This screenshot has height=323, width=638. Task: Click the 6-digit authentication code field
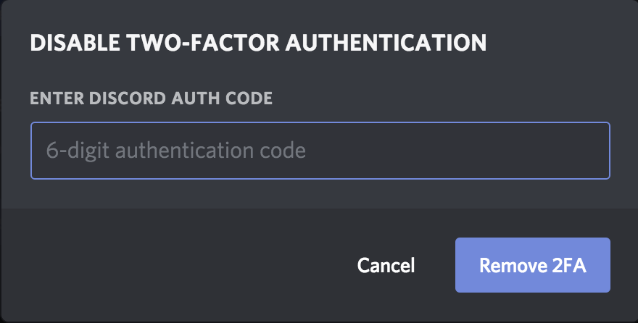point(320,151)
